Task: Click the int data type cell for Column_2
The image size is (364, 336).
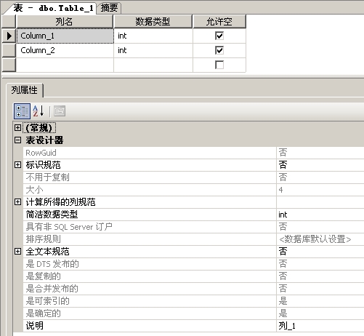Action: click(x=153, y=50)
